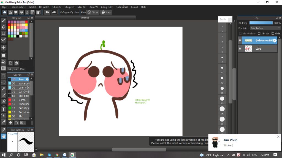The width and height of the screenshot is (282, 158).
Task: Select the G Pen brush entry
Action: (22, 100)
